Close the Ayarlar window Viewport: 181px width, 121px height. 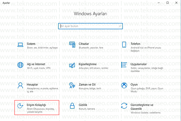[176, 3]
